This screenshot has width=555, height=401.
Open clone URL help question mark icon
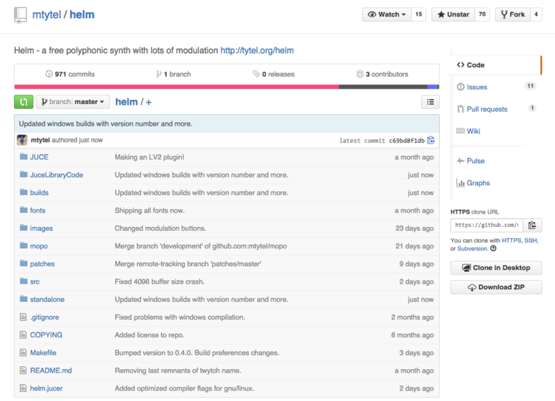[493, 248]
